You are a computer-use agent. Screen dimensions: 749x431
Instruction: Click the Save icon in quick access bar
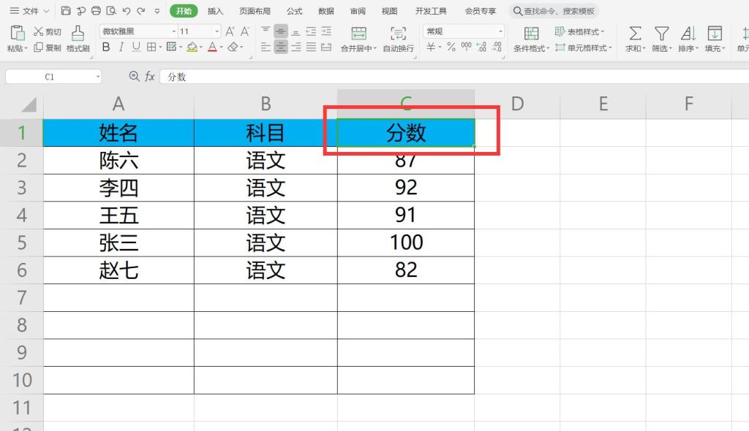pos(66,11)
